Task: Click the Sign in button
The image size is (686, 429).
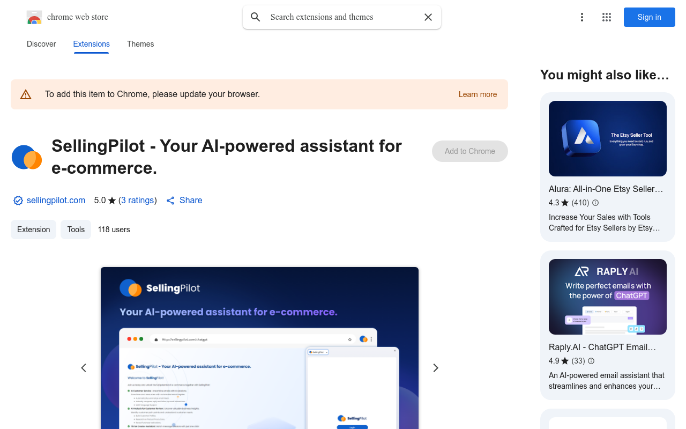Action: [x=650, y=17]
